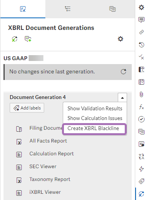The width and height of the screenshot is (148, 200).
Task: Open history panel in right sidebar
Action: coord(141,45)
